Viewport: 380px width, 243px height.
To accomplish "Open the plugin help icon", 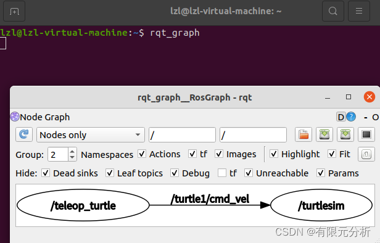I will tap(351, 117).
